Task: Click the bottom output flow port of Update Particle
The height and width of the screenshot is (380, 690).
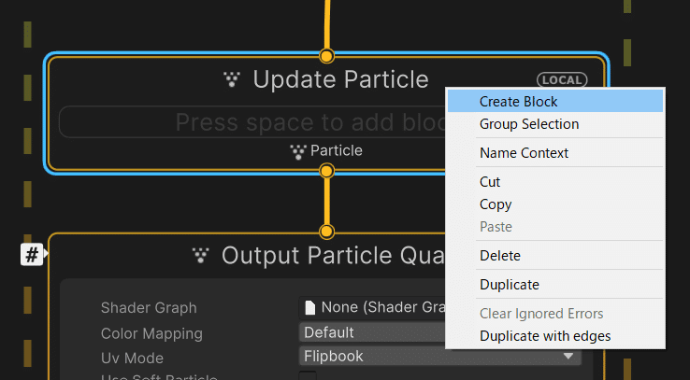Action: (x=326, y=171)
